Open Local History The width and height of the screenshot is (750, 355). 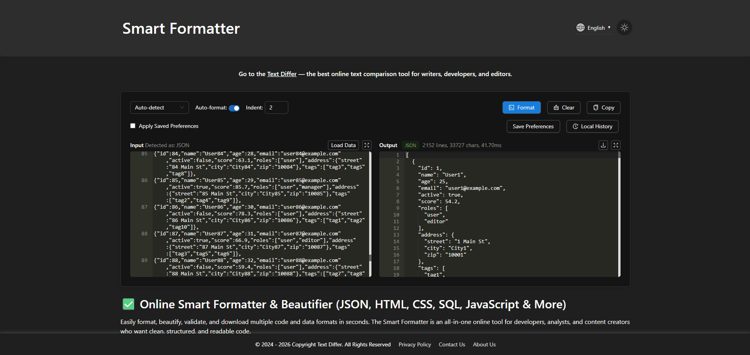[x=592, y=126]
